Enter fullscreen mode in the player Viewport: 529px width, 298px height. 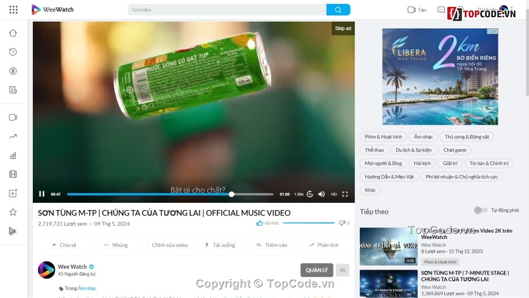click(x=345, y=194)
